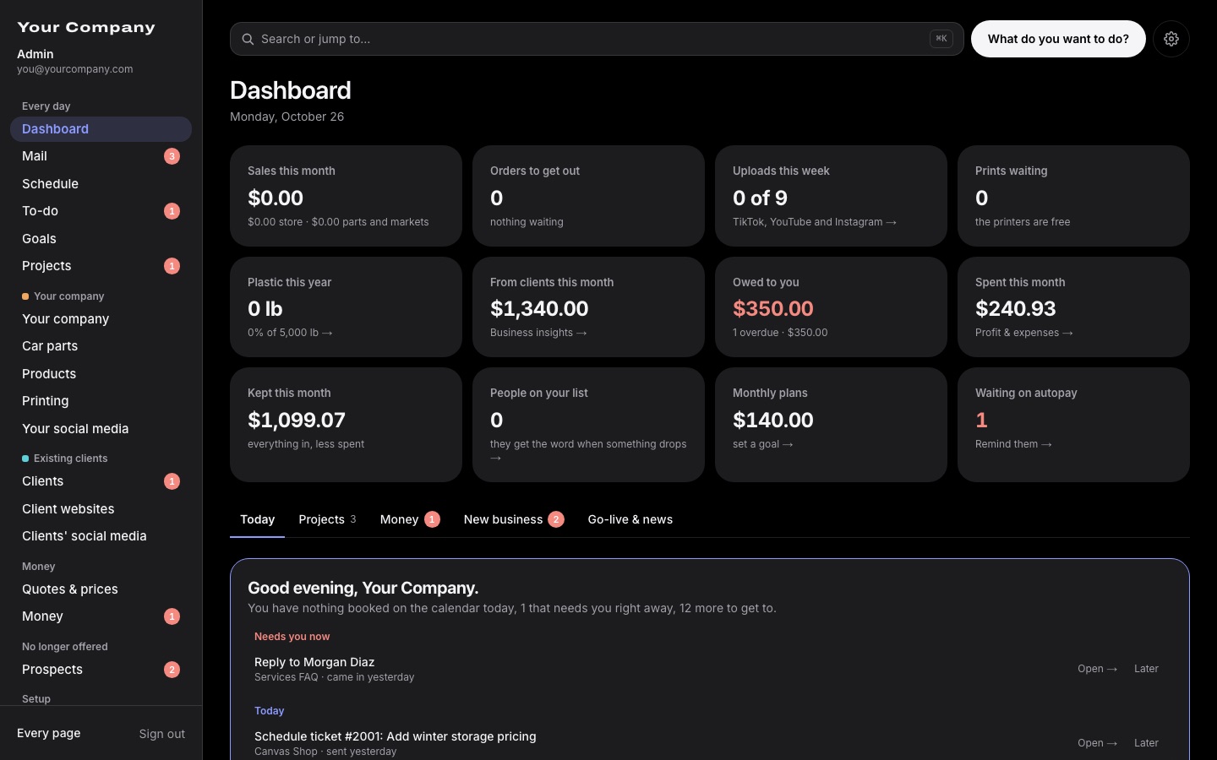Go to Schedule in the sidebar
The image size is (1217, 760).
tap(101, 184)
